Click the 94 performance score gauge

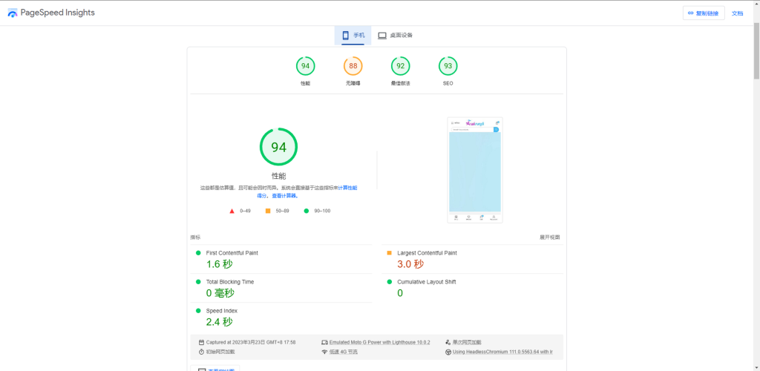(305, 66)
